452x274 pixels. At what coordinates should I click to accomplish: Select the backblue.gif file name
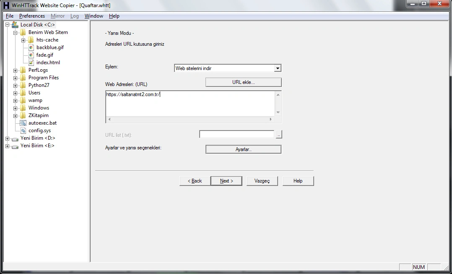pos(50,47)
